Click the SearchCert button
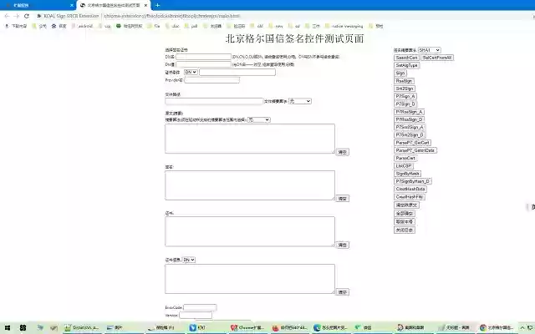This screenshot has width=535, height=334. click(406, 58)
